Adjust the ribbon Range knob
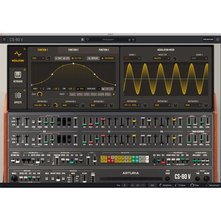 point(167,178)
